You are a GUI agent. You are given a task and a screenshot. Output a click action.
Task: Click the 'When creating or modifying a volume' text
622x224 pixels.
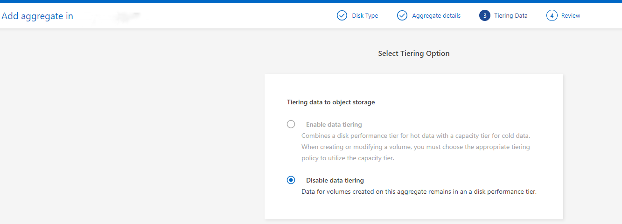coord(415,147)
